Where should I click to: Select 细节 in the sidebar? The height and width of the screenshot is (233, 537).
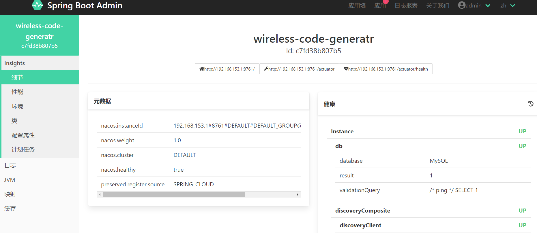pos(40,77)
